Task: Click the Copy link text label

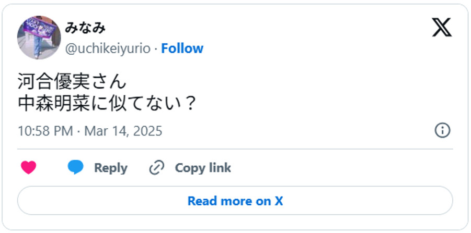Action: 203,168
